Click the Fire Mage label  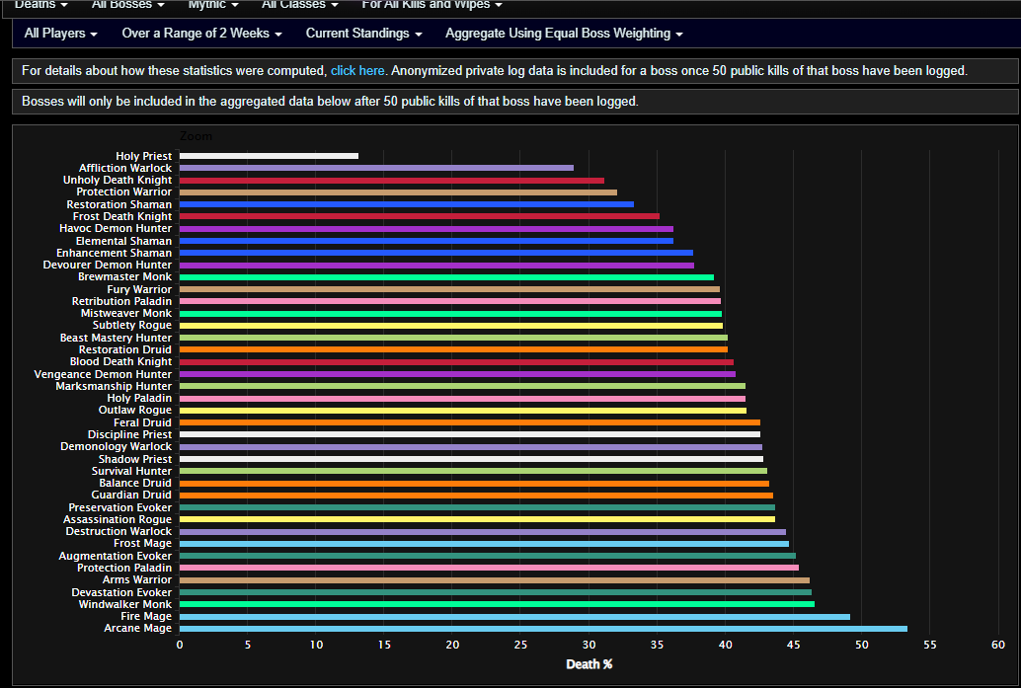coord(146,616)
